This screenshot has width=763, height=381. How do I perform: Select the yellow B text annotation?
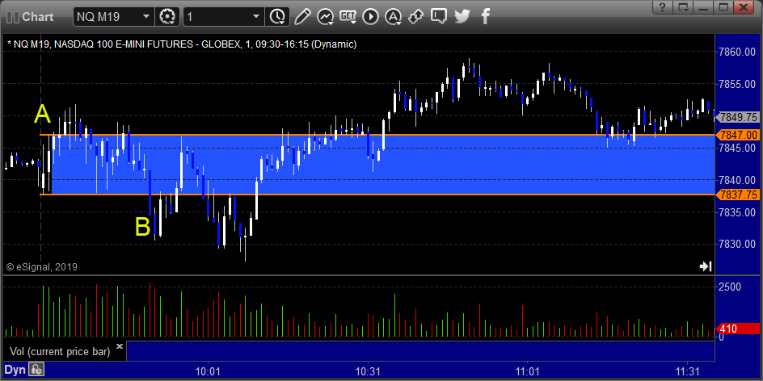pos(142,227)
